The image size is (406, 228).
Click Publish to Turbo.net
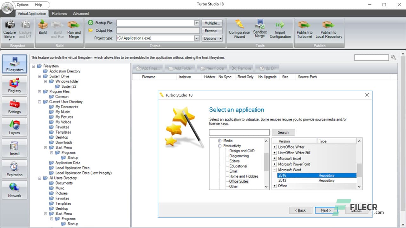point(304,29)
